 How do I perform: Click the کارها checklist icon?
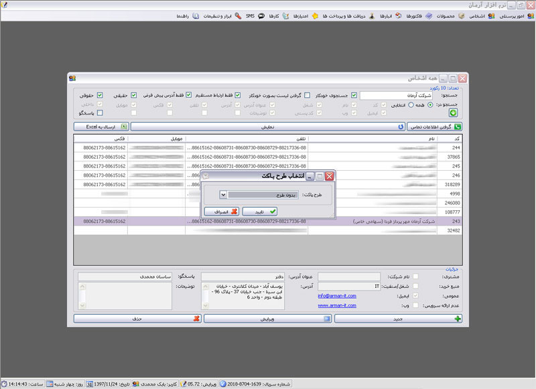(285, 16)
